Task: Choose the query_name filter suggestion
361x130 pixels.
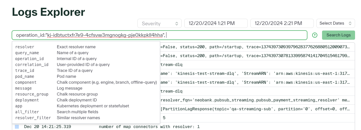Action: 86,53
